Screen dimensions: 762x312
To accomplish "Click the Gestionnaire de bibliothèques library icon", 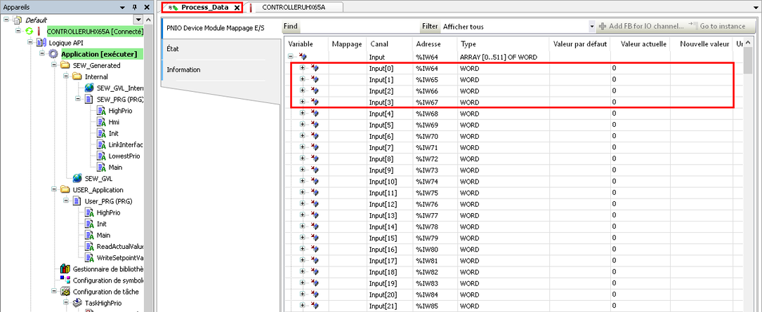I will pos(65,269).
